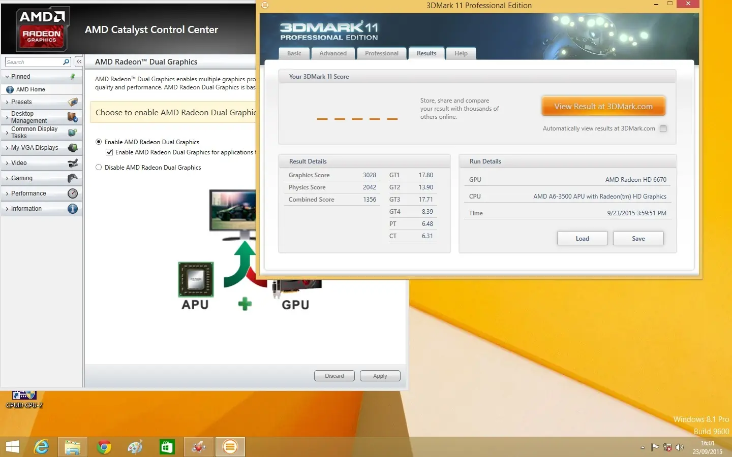Tick Automatically view results at 3DMark.com
Screen dimensions: 732x457
[x=663, y=129]
